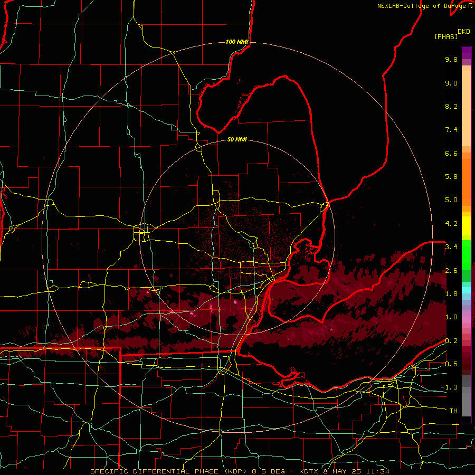Click the -1.3 value on the color scale
Screen dimensions: 475x475
(449, 387)
